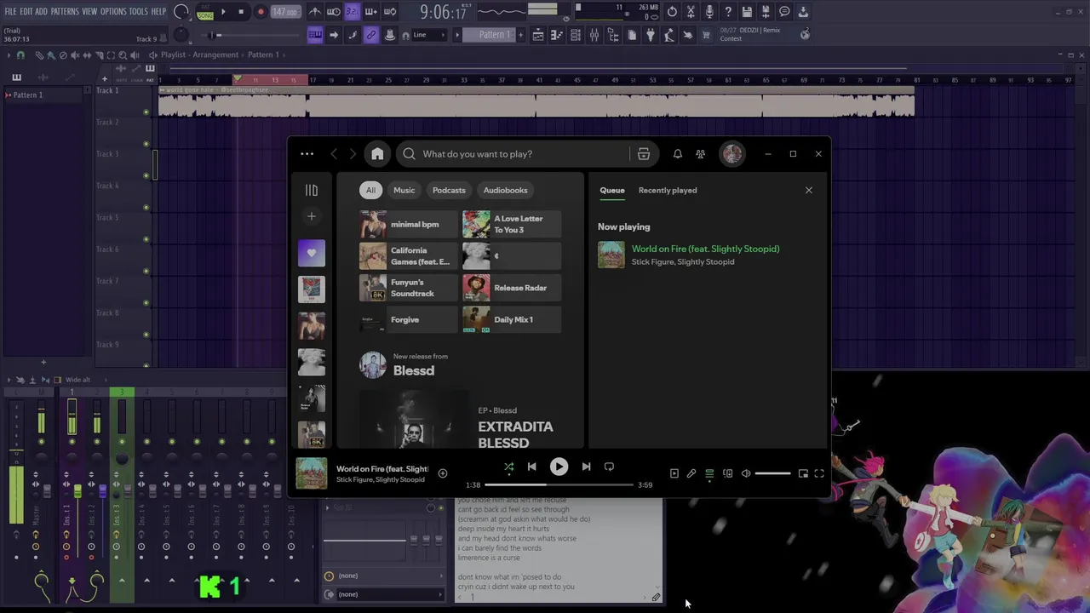The height and width of the screenshot is (613, 1090).
Task: Open minimal bpm playlist card
Action: pos(408,225)
